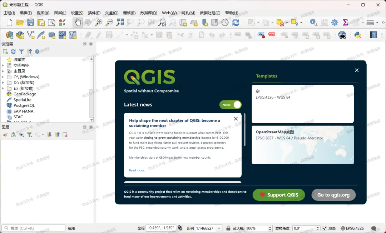Open the processing toolbox gear icon
This screenshot has height=233, width=386.
[x=335, y=23]
